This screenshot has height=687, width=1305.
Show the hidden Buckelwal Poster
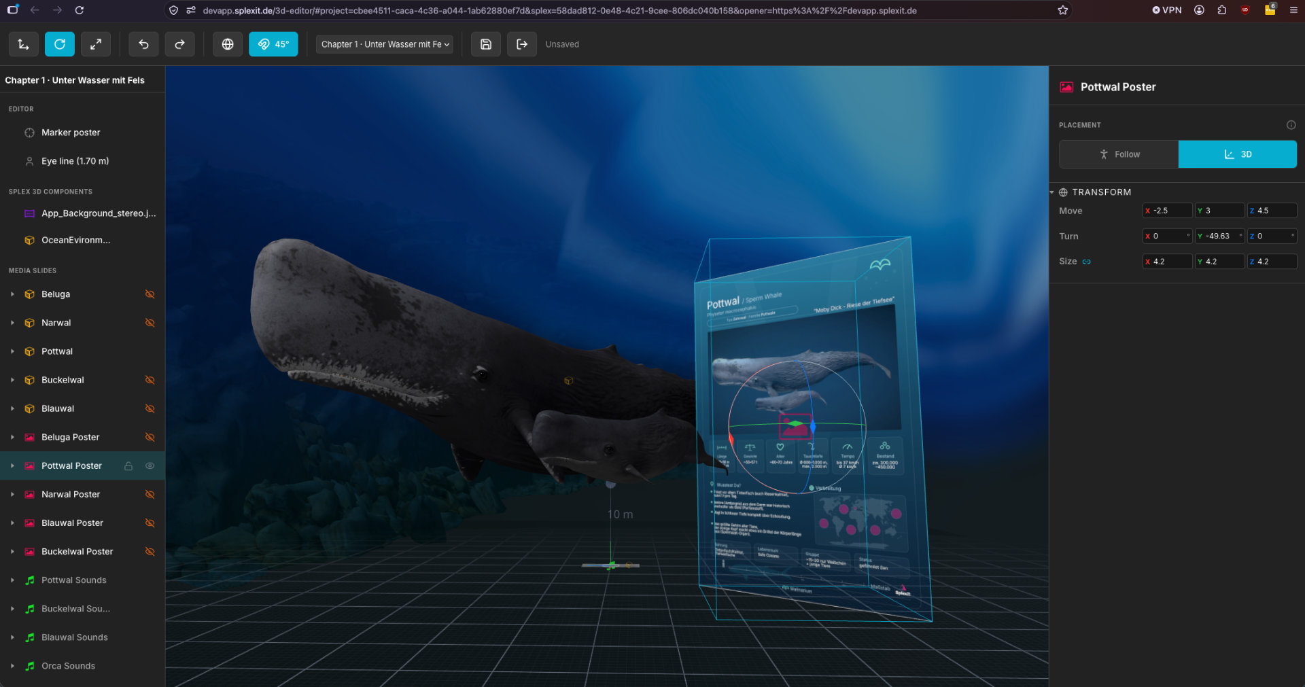[150, 551]
